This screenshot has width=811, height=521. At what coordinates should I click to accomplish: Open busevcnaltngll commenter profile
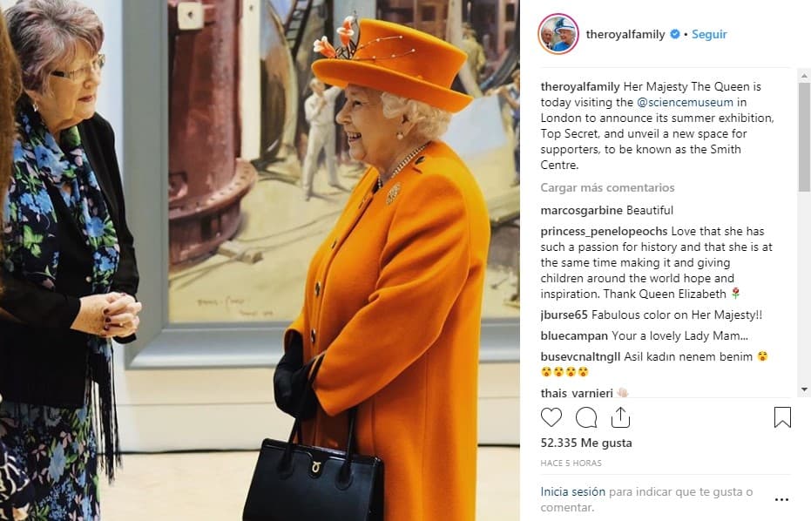point(580,356)
